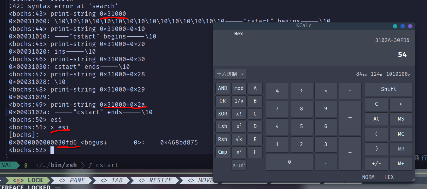Click the MS memory store button
The image size is (427, 189).
(401, 119)
